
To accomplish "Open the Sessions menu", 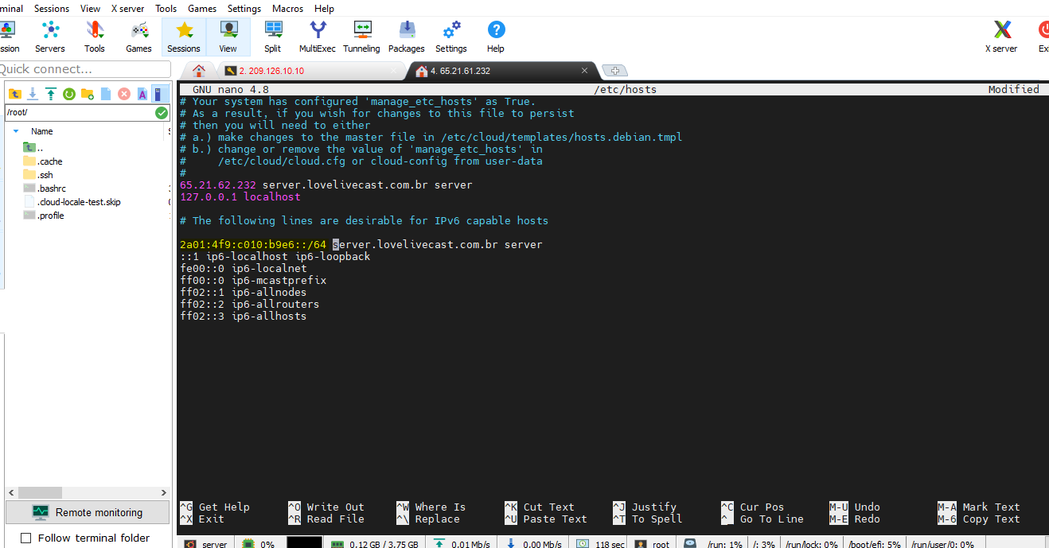I will 52,9.
